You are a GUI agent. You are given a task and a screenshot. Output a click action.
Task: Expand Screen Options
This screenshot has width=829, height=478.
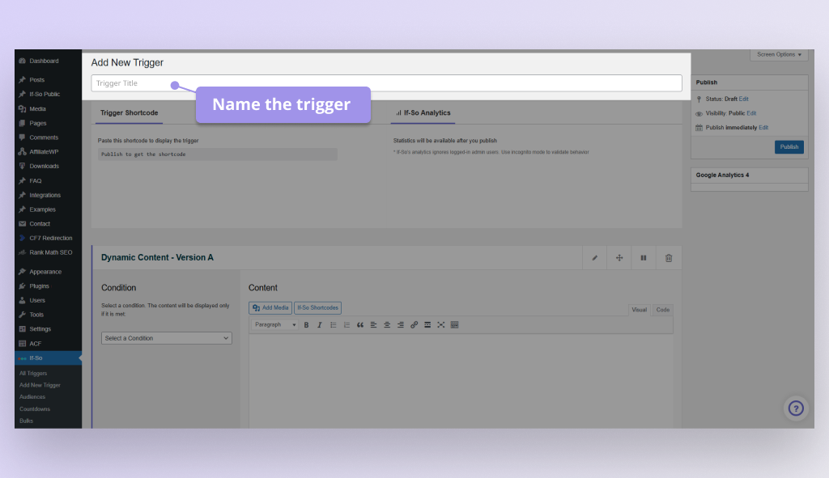tap(779, 54)
